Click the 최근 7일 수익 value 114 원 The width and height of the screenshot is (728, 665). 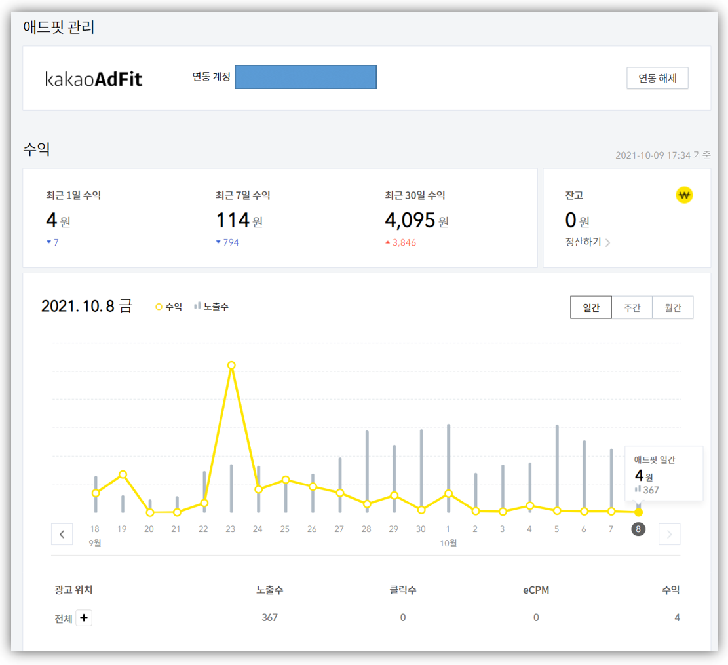click(x=240, y=220)
